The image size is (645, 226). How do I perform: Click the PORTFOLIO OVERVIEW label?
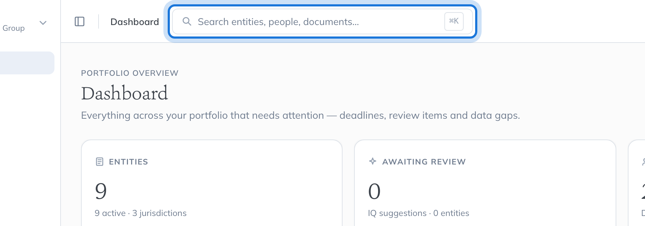tap(130, 73)
